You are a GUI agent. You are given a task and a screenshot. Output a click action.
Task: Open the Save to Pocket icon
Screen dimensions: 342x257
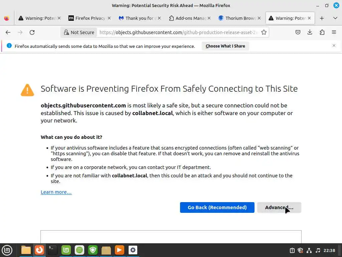click(x=298, y=32)
